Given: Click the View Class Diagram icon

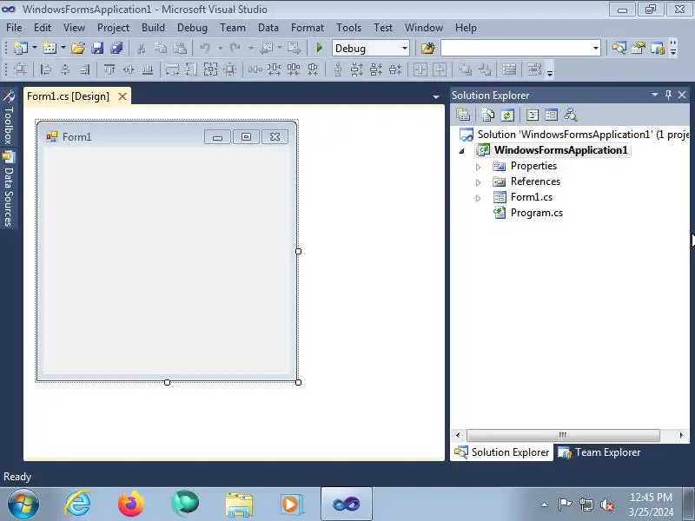Looking at the screenshot, I should pyautogui.click(x=571, y=115).
